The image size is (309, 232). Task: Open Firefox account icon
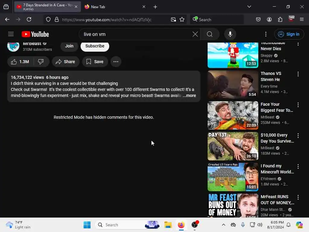coord(269,19)
